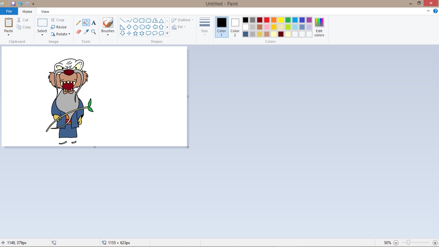Open the Brushes dropdown arrow
The height and width of the screenshot is (247, 439).
pyautogui.click(x=108, y=35)
